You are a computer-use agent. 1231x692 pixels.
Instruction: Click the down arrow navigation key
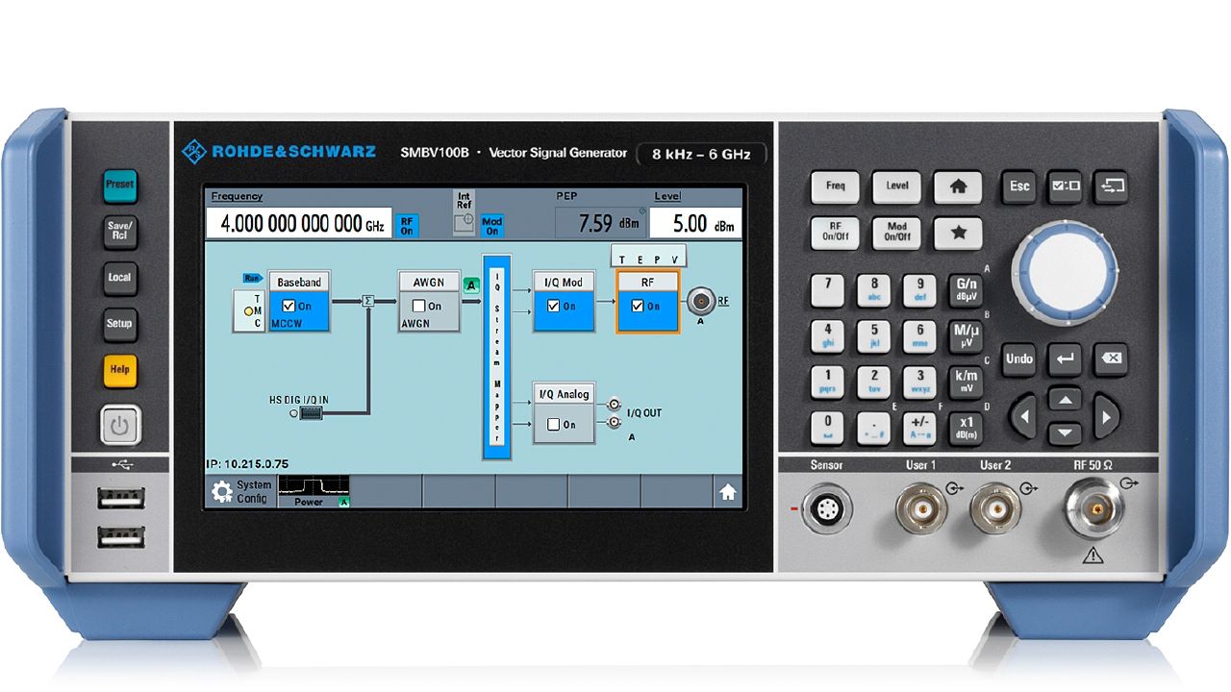[1065, 433]
